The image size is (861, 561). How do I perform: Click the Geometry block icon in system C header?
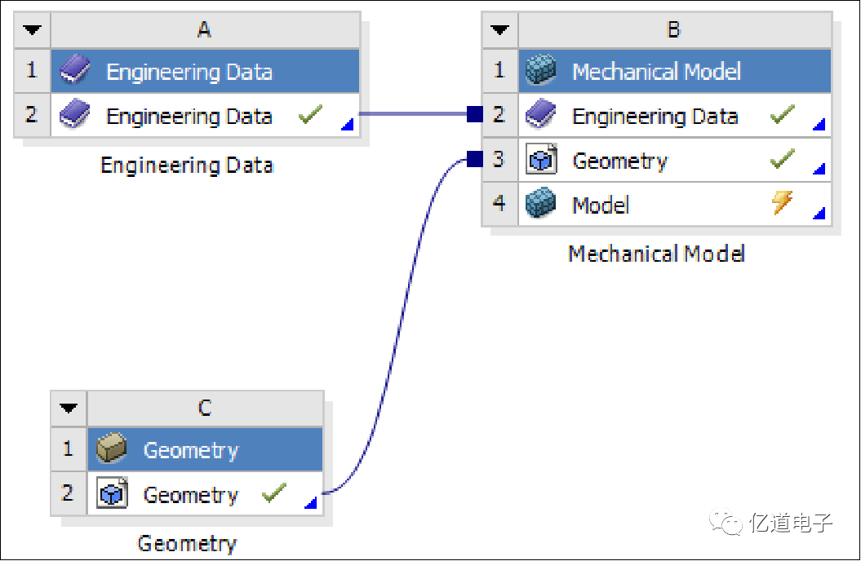coord(111,449)
